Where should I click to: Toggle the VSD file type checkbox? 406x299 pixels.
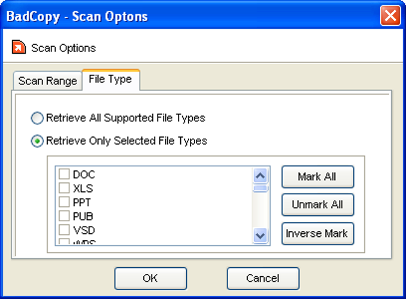64,230
